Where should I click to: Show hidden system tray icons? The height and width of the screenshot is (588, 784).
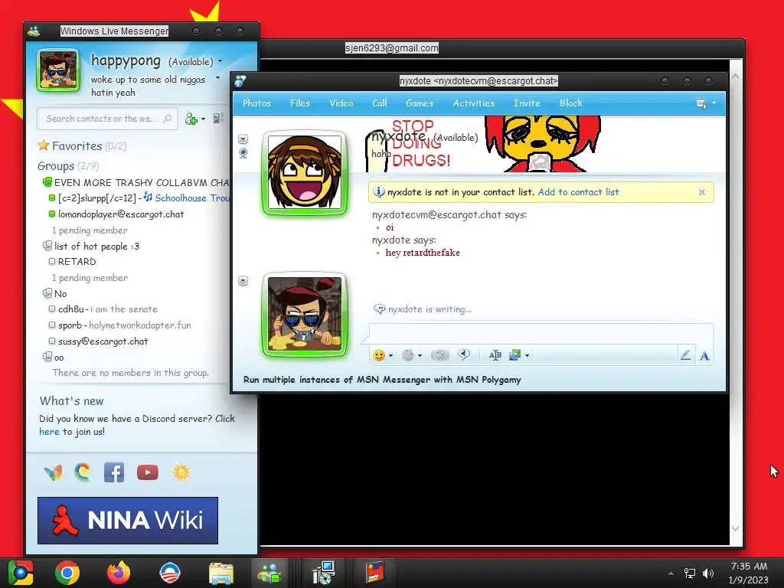coord(671,573)
